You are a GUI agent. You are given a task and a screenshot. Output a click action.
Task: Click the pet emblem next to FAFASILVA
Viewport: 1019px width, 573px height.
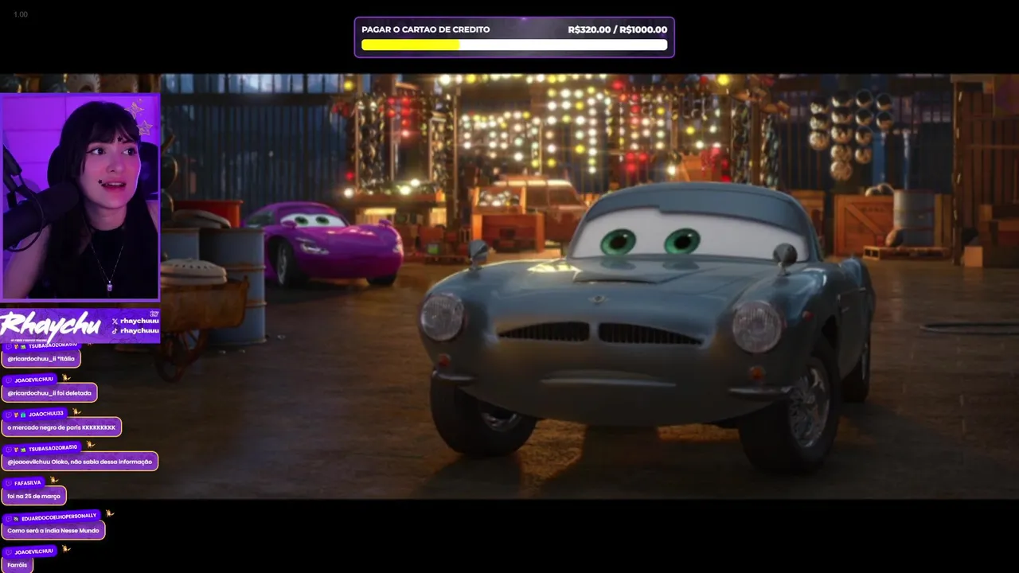pos(54,481)
